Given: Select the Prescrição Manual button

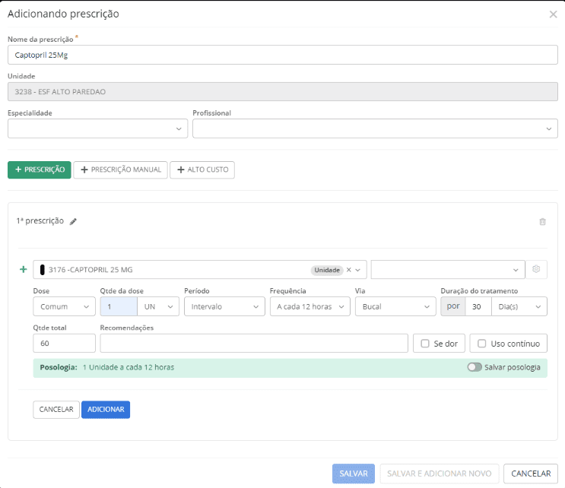Looking at the screenshot, I should pyautogui.click(x=120, y=170).
